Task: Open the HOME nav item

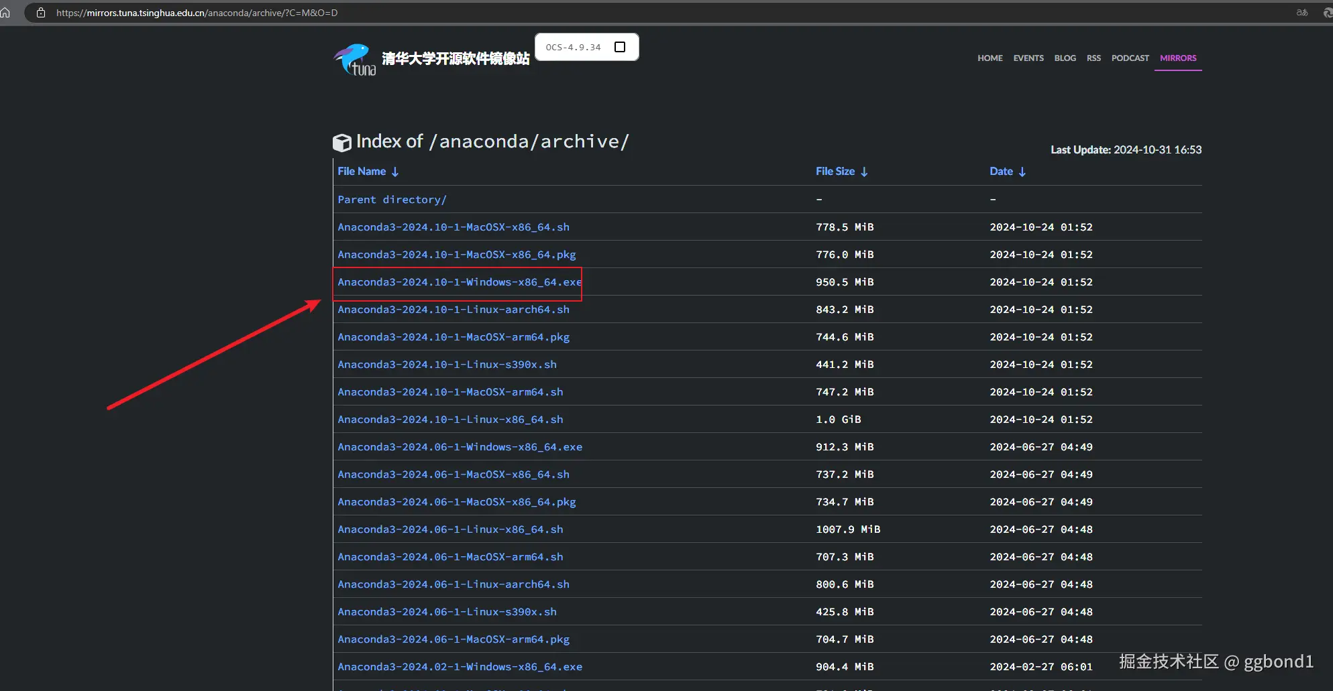Action: 990,58
